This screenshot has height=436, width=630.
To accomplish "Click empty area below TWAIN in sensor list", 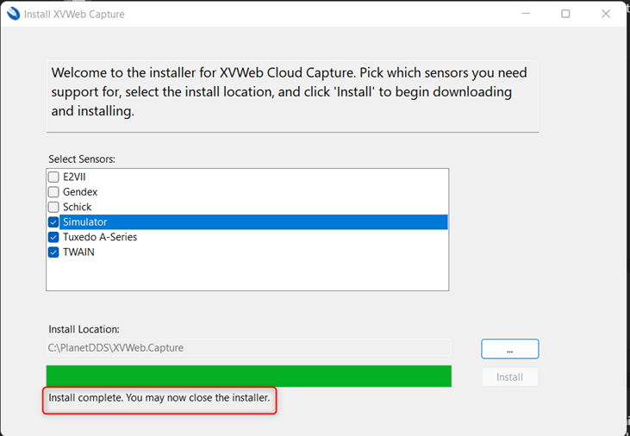I will (248, 276).
